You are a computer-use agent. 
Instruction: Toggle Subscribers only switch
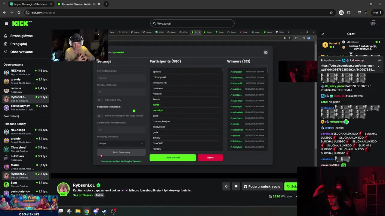100,100
